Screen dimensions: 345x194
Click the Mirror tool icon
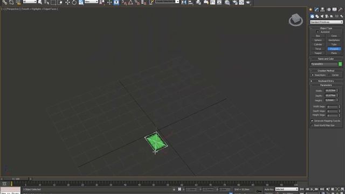coord(184,2)
